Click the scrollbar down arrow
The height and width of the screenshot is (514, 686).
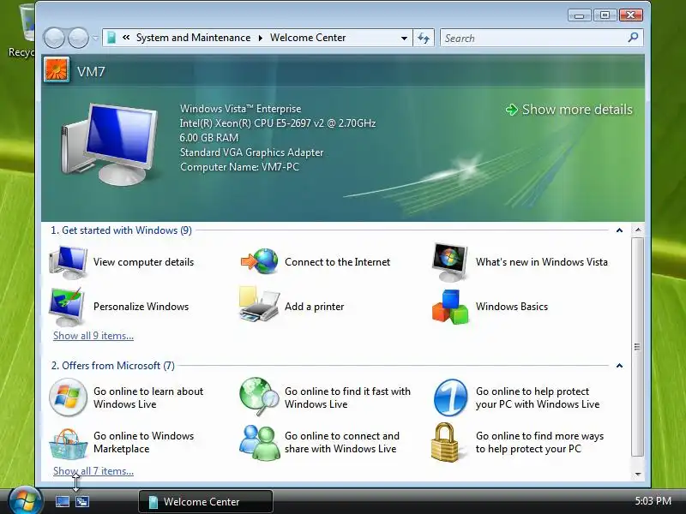(x=638, y=474)
